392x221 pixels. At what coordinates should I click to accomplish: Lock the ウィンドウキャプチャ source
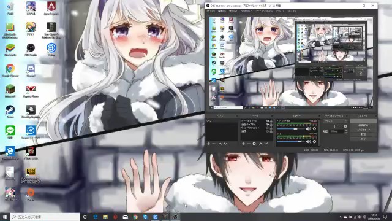point(271,128)
